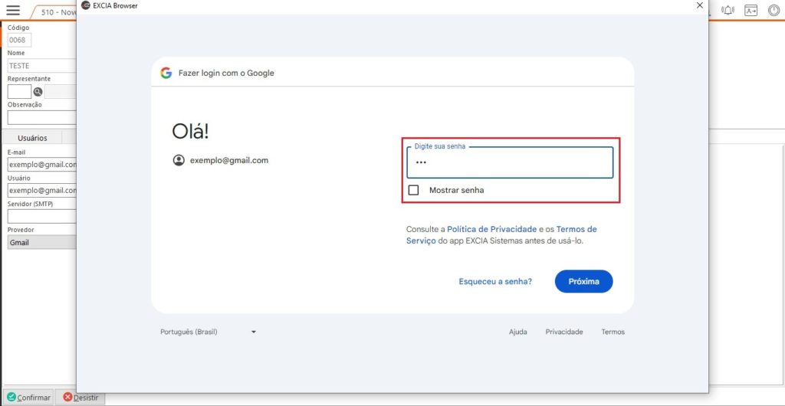Screen dimensions: 785x406
Task: Open the hamburger main menu
Action: (x=13, y=11)
